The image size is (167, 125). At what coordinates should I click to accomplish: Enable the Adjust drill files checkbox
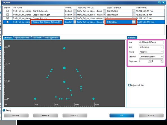[x=129, y=85]
